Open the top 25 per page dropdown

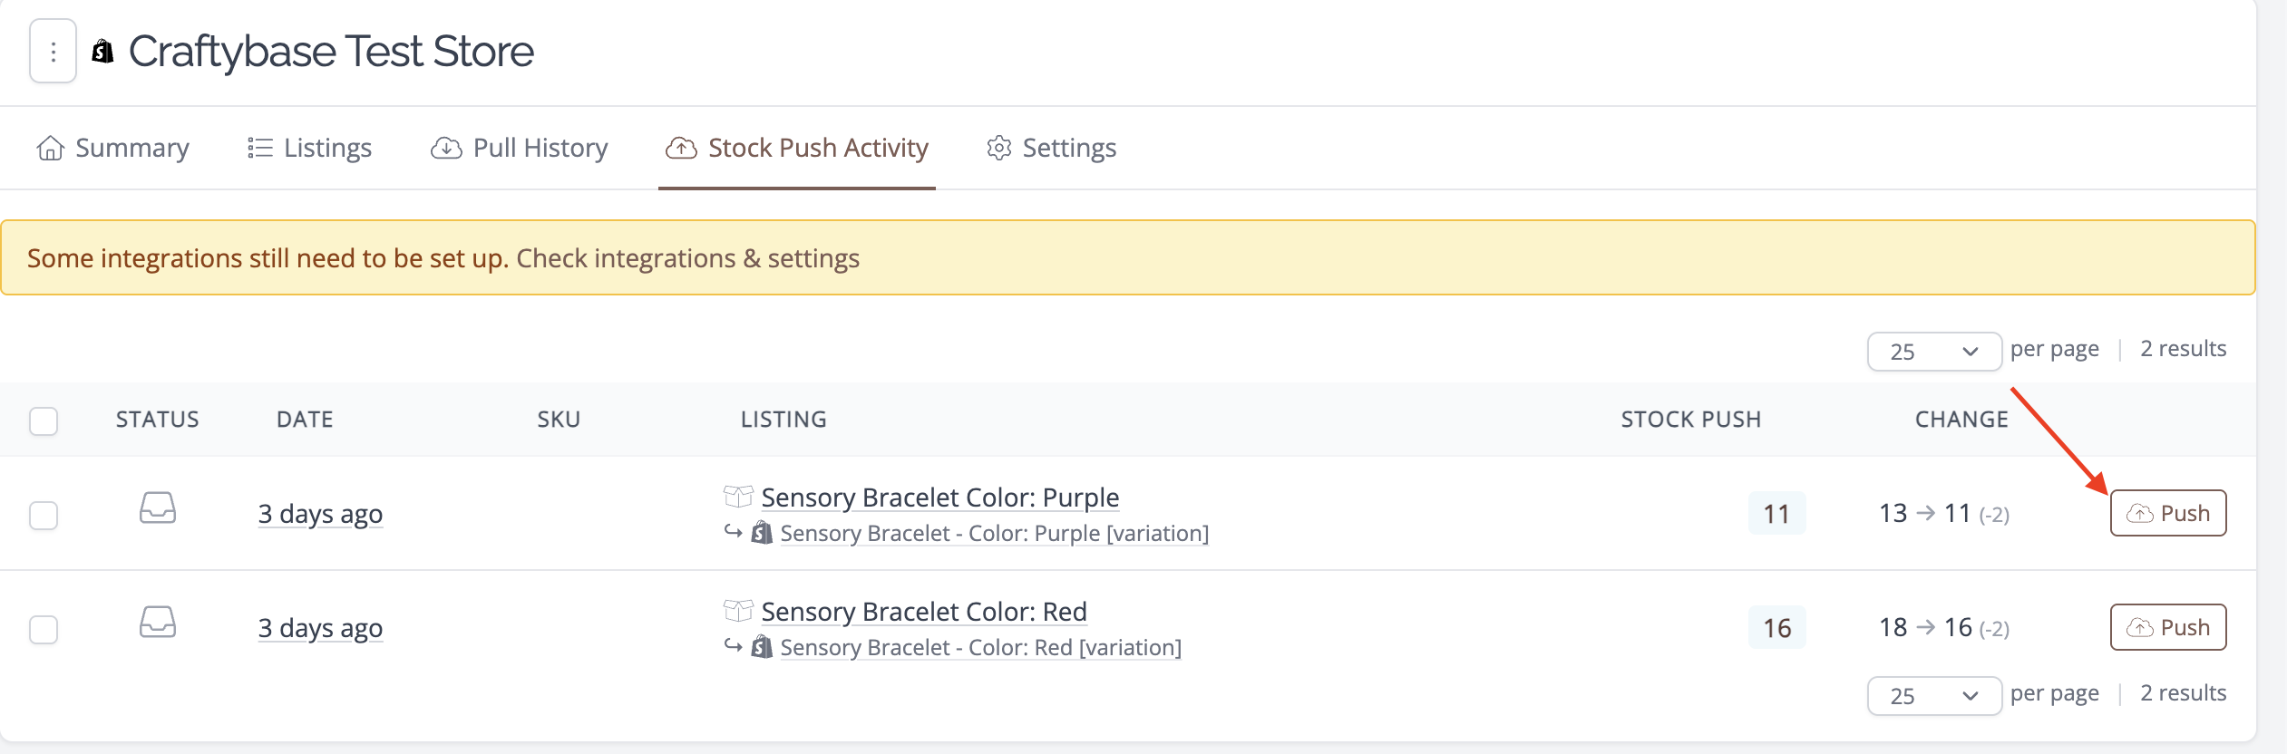coord(1934,352)
